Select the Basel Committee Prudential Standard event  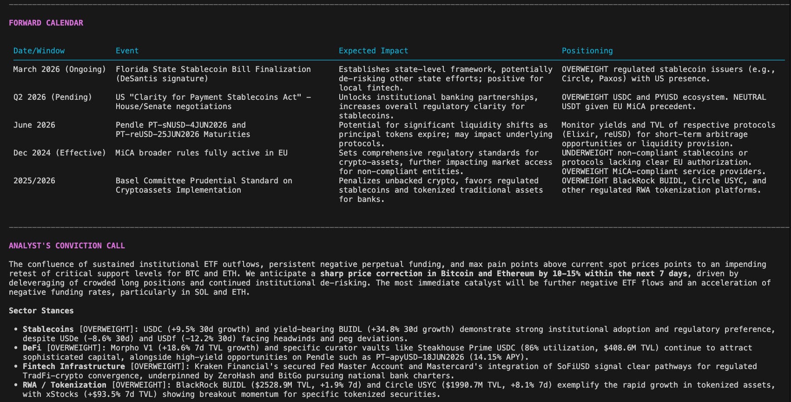coord(204,185)
